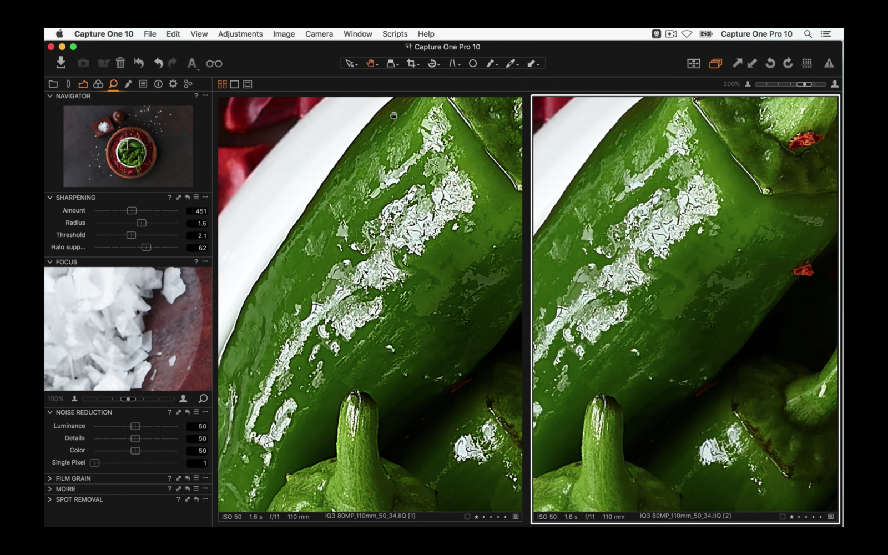Open the Color tool tab
Image resolution: width=888 pixels, height=555 pixels.
coord(97,84)
